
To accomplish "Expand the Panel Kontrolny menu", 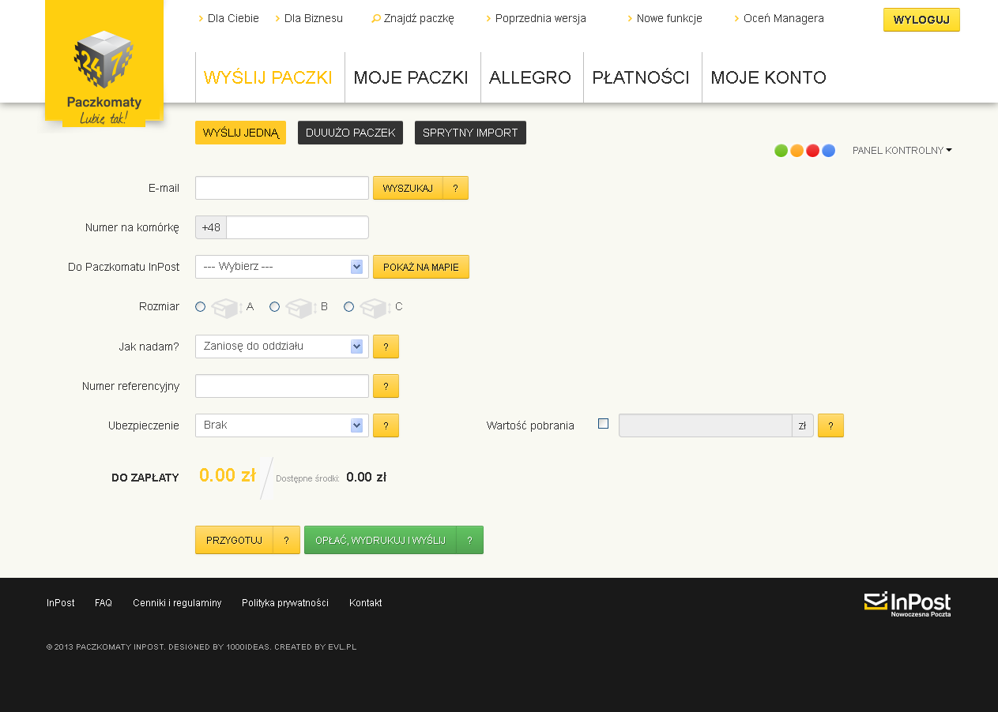I will click(902, 151).
